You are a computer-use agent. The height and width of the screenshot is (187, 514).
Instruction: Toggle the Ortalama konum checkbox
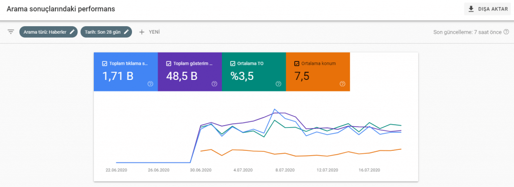point(297,64)
